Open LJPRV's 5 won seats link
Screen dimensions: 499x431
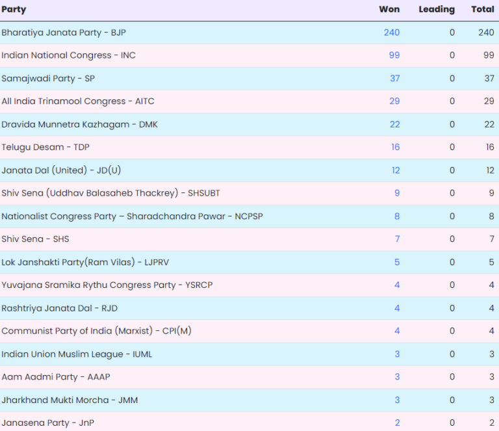(397, 262)
